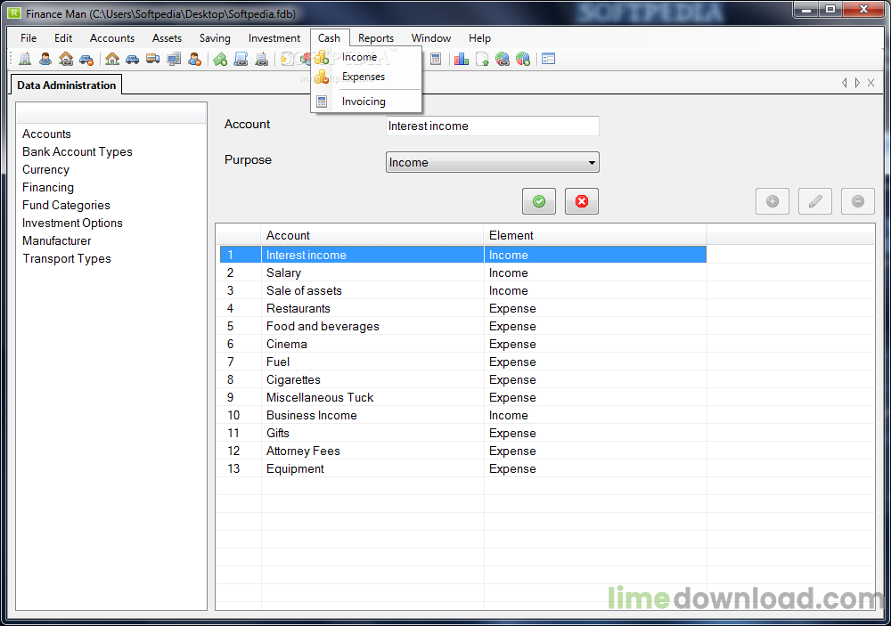
Task: Click the document with green arrow icon
Action: (x=482, y=59)
